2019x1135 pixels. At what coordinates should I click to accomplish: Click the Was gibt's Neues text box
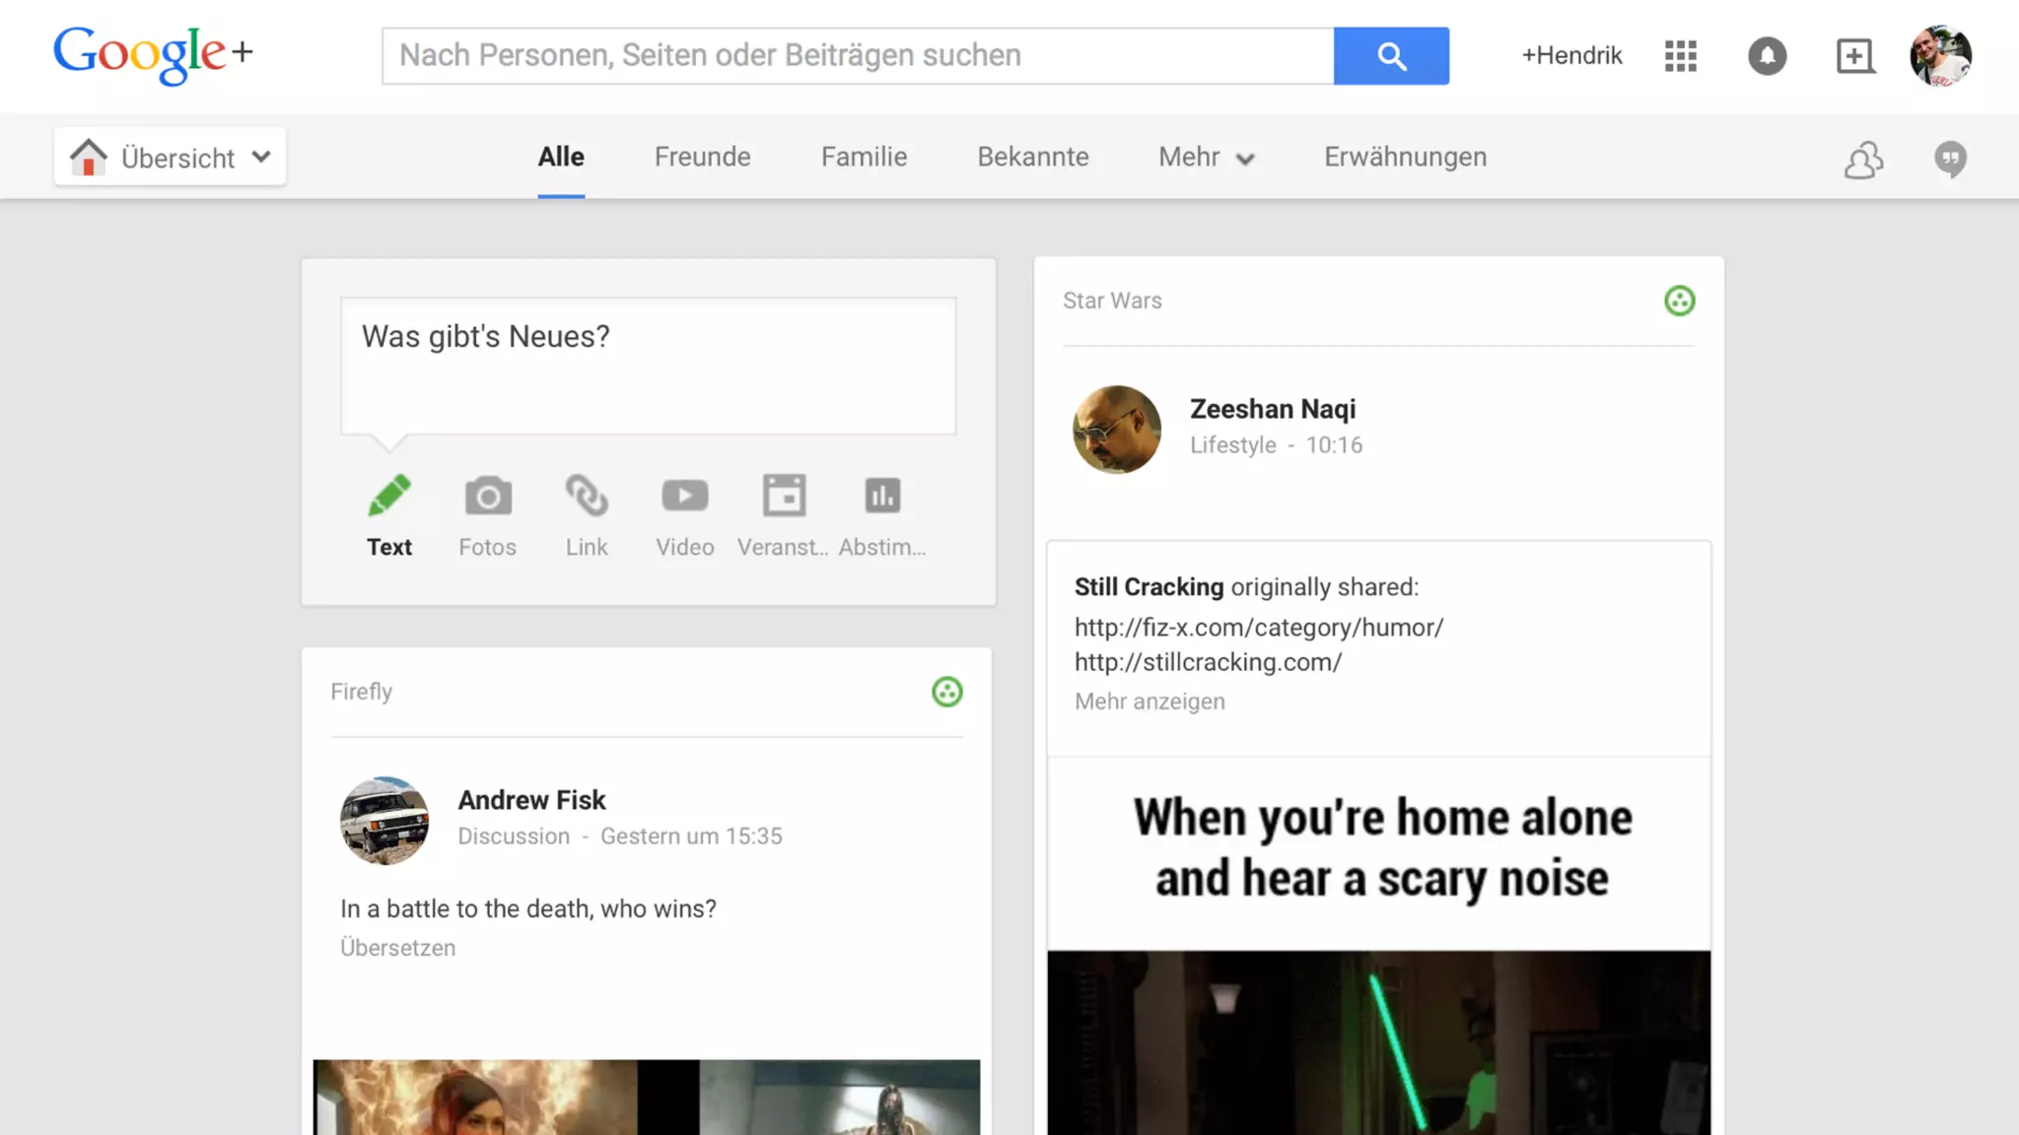[648, 366]
